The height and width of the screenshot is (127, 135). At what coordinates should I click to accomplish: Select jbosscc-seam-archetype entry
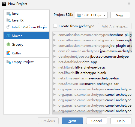click(94, 57)
